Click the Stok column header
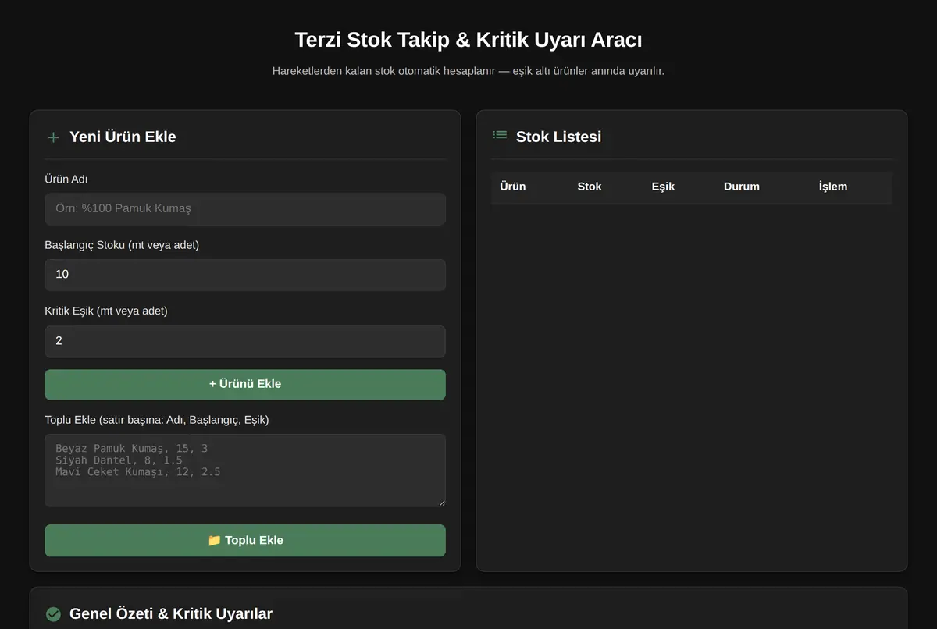Screen dimensions: 937x629 tap(590, 187)
